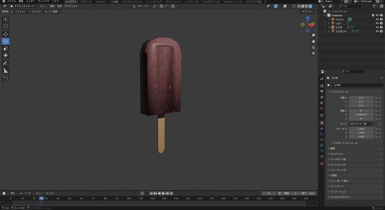Open the Physics properties tab

pyautogui.click(x=322, y=140)
